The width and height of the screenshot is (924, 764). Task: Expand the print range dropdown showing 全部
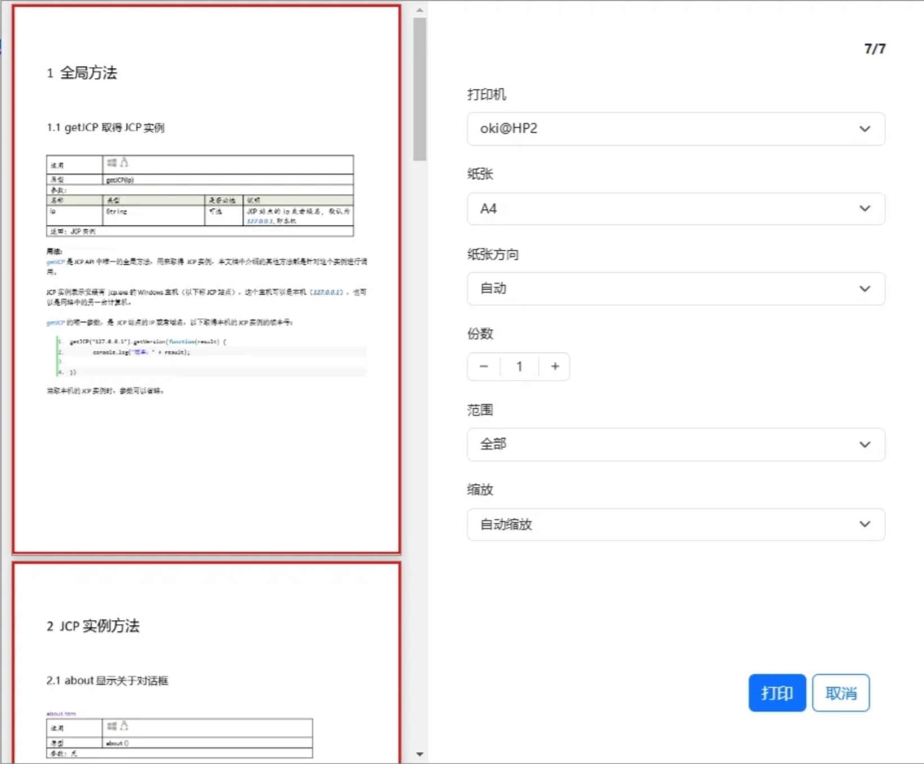pos(675,445)
